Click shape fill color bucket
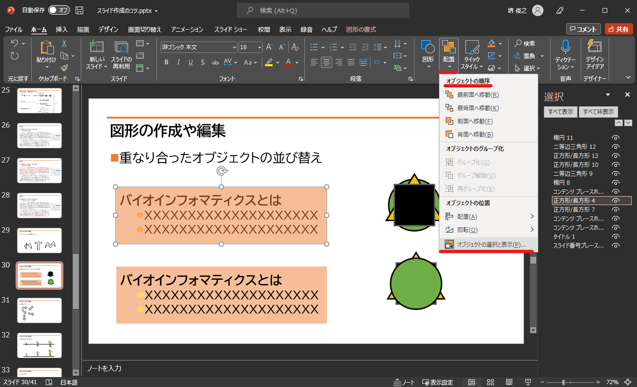Viewport: 637px width, 387px height. (x=491, y=43)
